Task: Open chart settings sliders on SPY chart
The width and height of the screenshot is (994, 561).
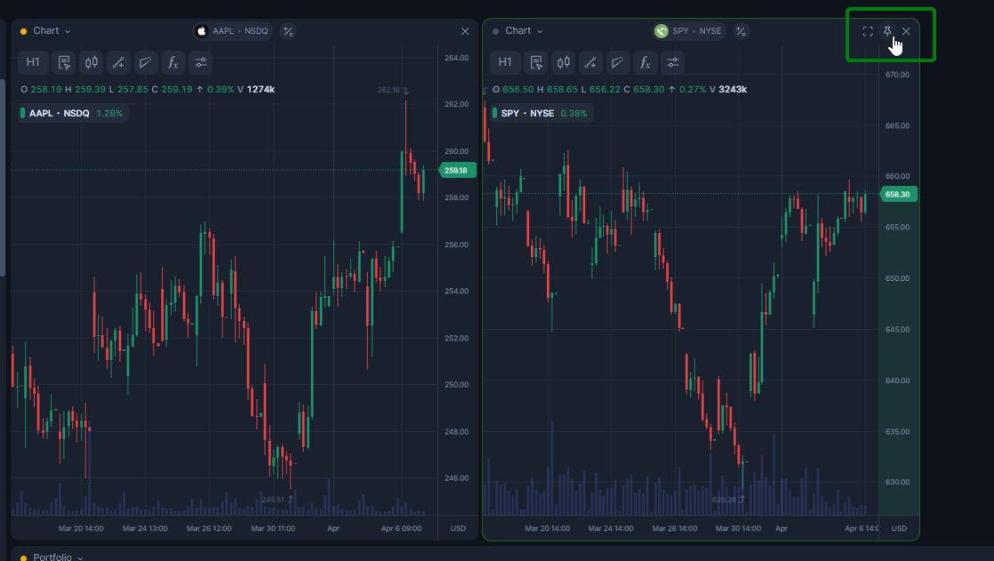Action: point(673,62)
